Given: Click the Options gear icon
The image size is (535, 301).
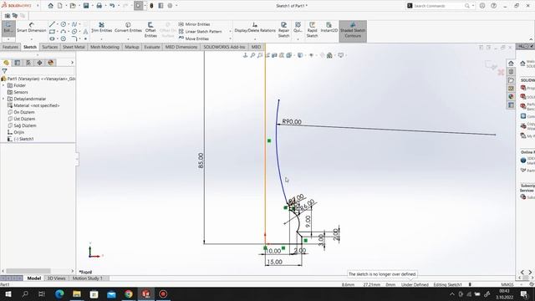Looking at the screenshot, I should pos(170,6).
